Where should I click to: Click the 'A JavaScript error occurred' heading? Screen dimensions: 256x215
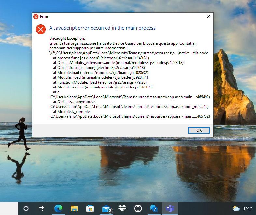[102, 28]
